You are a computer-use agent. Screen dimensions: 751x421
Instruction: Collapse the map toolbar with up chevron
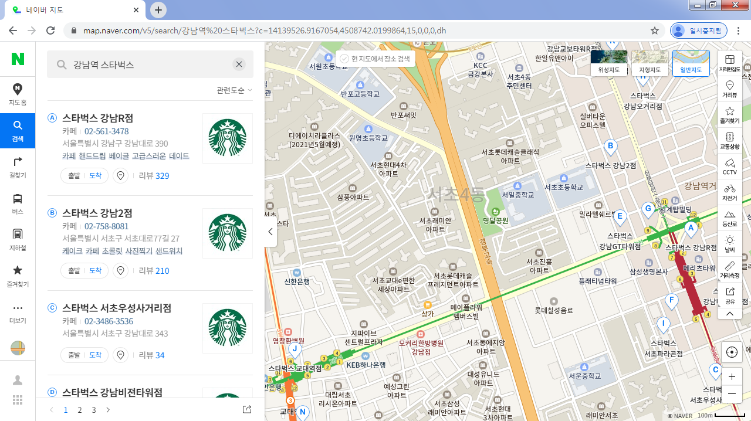coord(730,314)
